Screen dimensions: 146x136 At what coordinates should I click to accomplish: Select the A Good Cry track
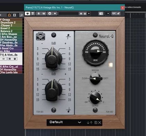coord(11,48)
